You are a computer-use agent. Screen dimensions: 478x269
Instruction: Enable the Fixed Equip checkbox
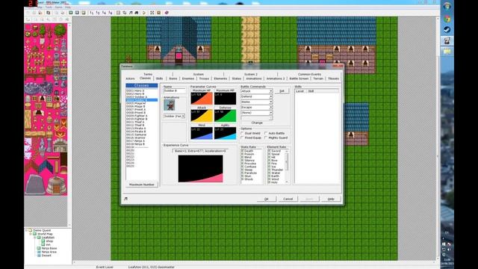[242, 137]
